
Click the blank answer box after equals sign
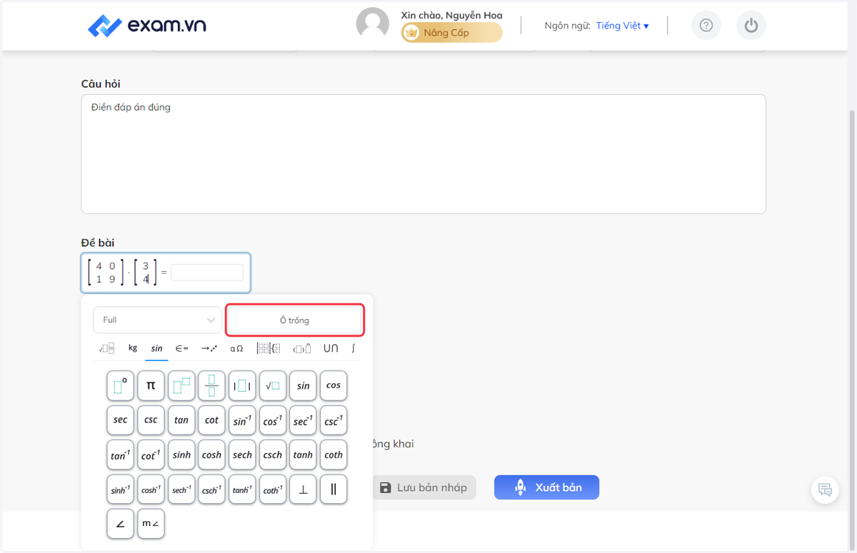pyautogui.click(x=207, y=272)
